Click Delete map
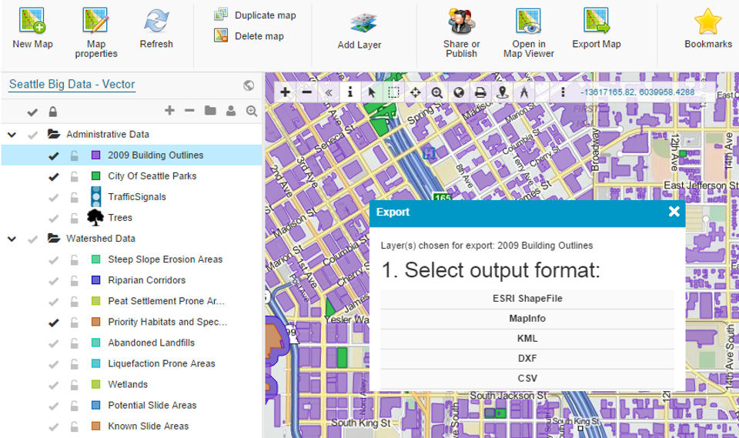This screenshot has height=438, width=739. 249,36
